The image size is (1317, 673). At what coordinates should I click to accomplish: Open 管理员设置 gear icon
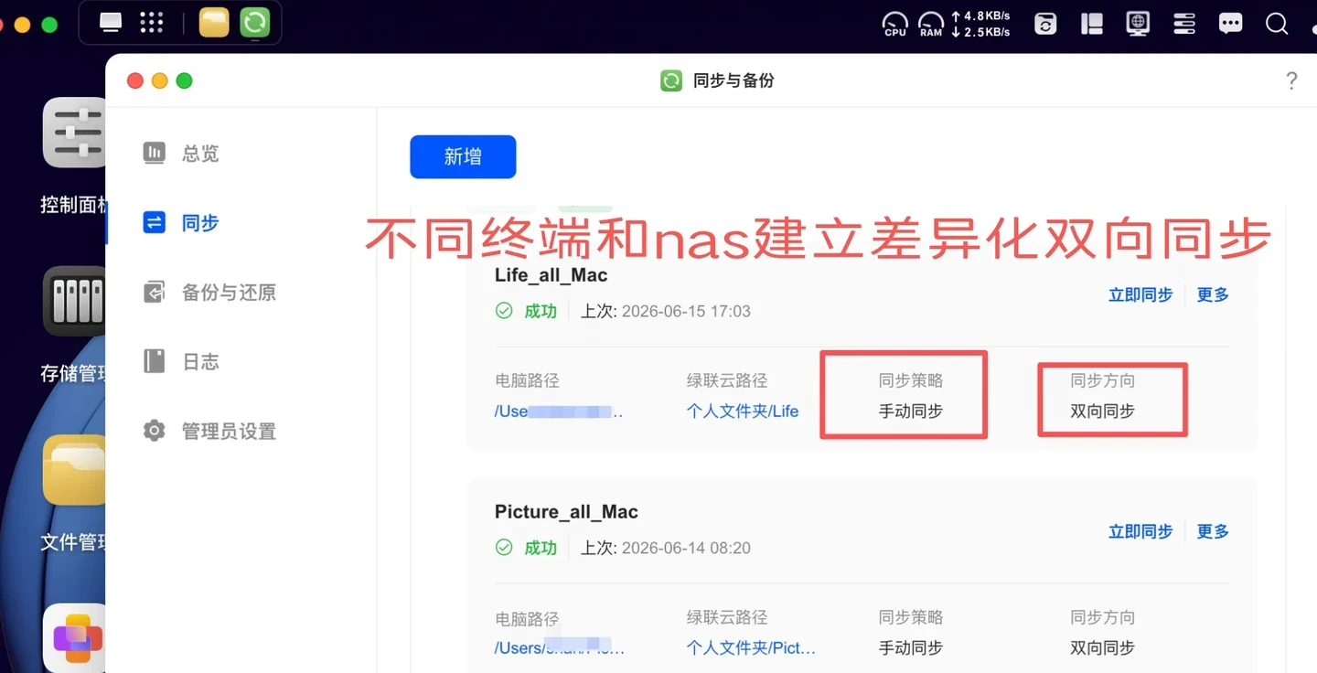click(x=155, y=431)
